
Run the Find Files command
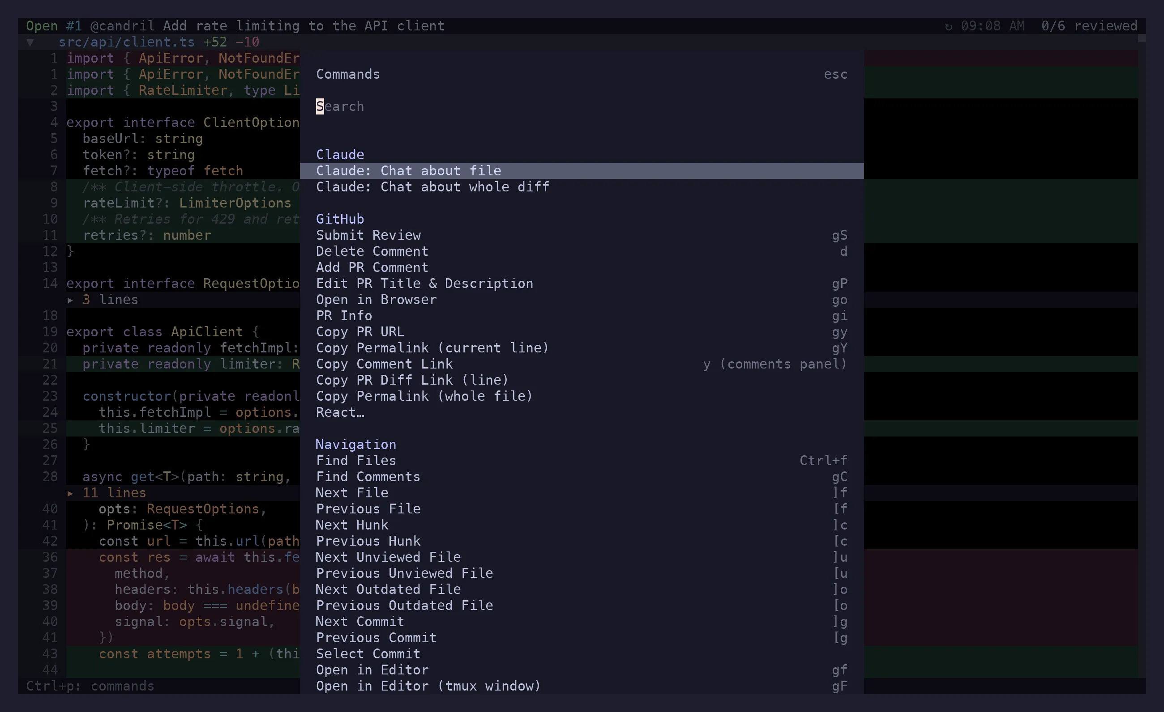[582, 461]
